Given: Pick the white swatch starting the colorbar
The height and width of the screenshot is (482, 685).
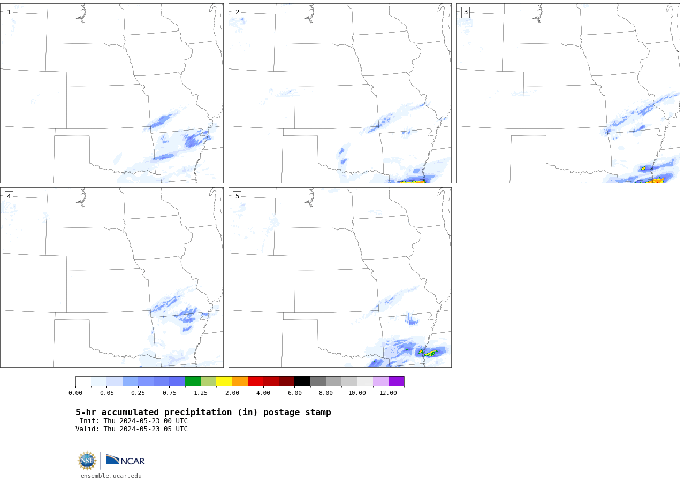Looking at the screenshot, I should (x=83, y=381).
